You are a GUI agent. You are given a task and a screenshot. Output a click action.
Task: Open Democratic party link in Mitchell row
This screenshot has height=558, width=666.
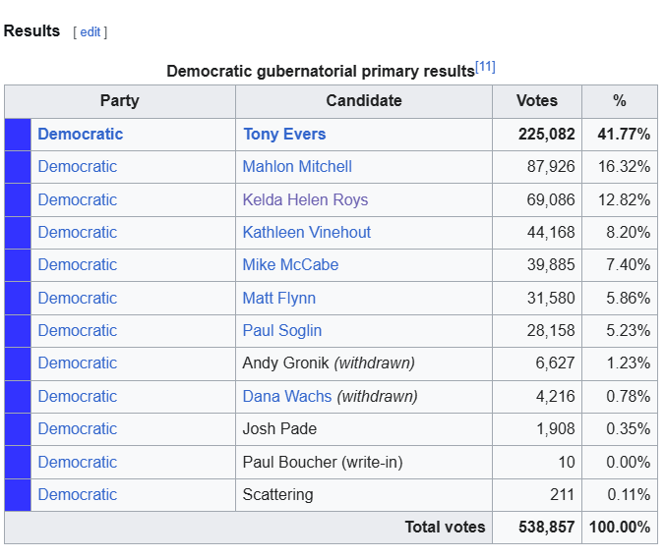[x=78, y=167]
